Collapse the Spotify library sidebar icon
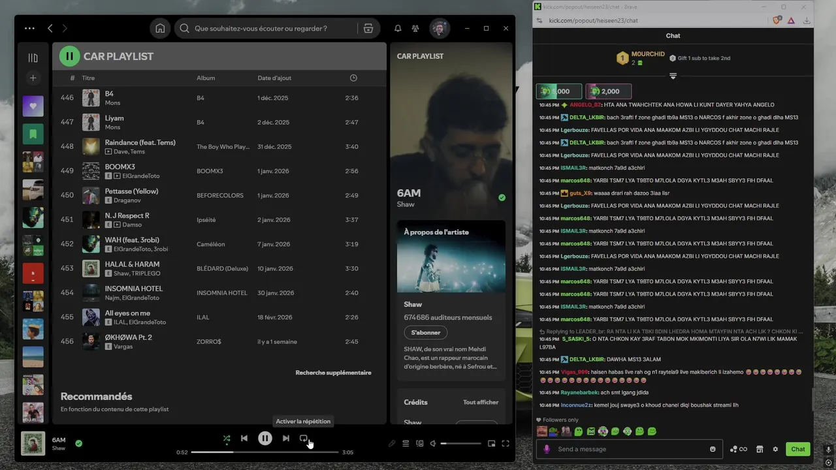This screenshot has width=836, height=470. (33, 57)
